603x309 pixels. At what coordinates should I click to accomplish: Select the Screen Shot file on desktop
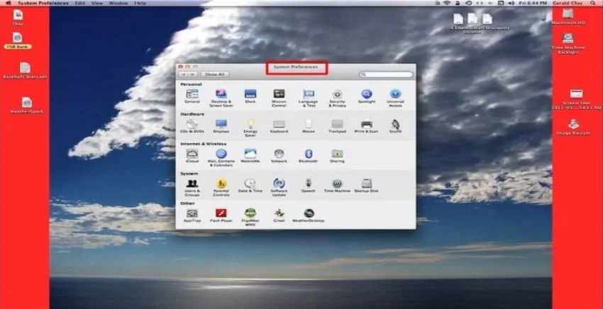pyautogui.click(x=576, y=99)
